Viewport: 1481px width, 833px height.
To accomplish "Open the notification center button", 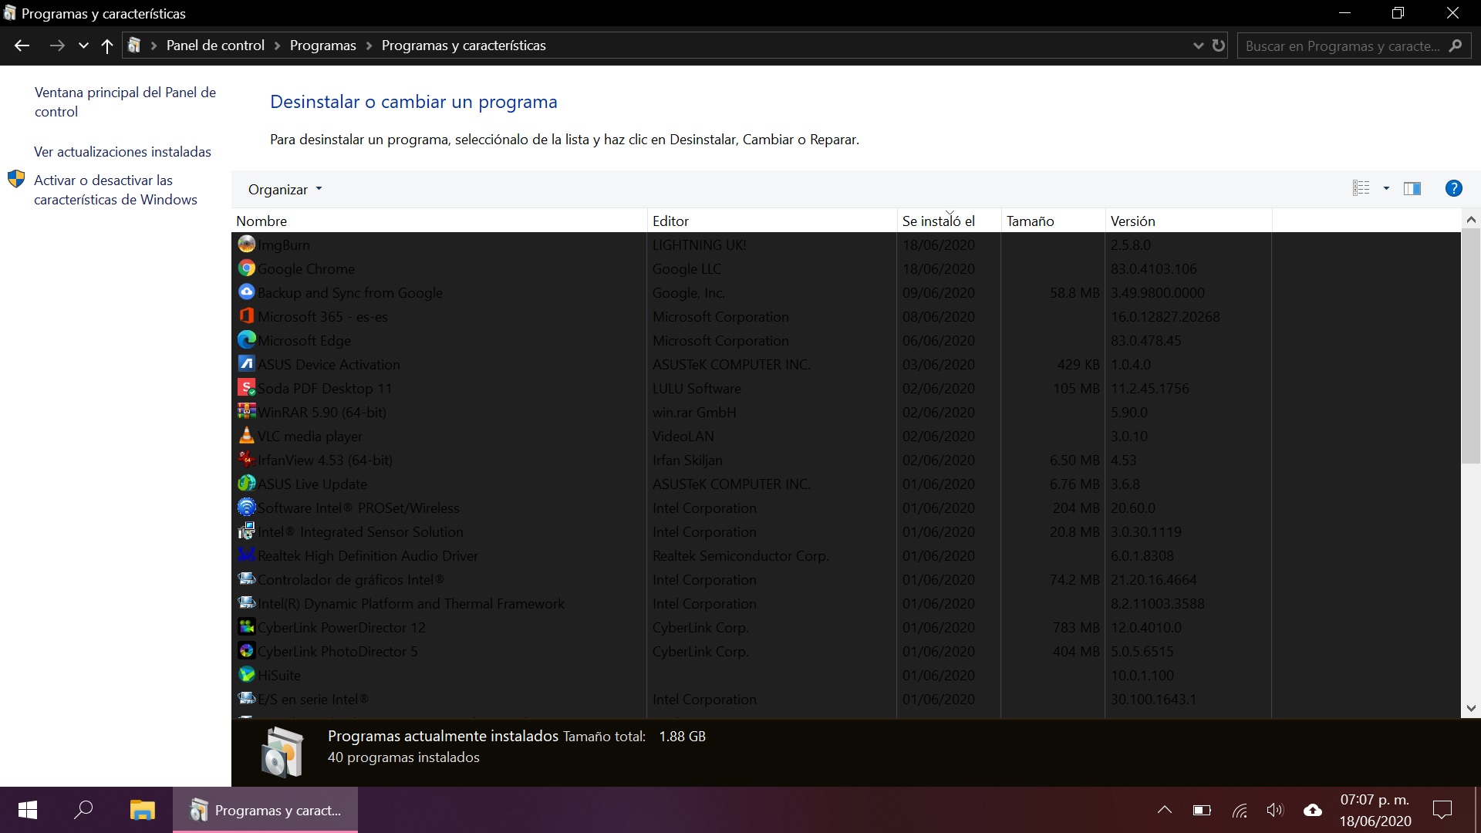I will click(1442, 810).
